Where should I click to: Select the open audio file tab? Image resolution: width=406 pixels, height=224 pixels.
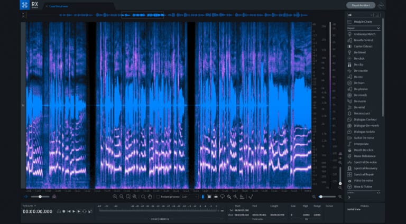(x=59, y=6)
